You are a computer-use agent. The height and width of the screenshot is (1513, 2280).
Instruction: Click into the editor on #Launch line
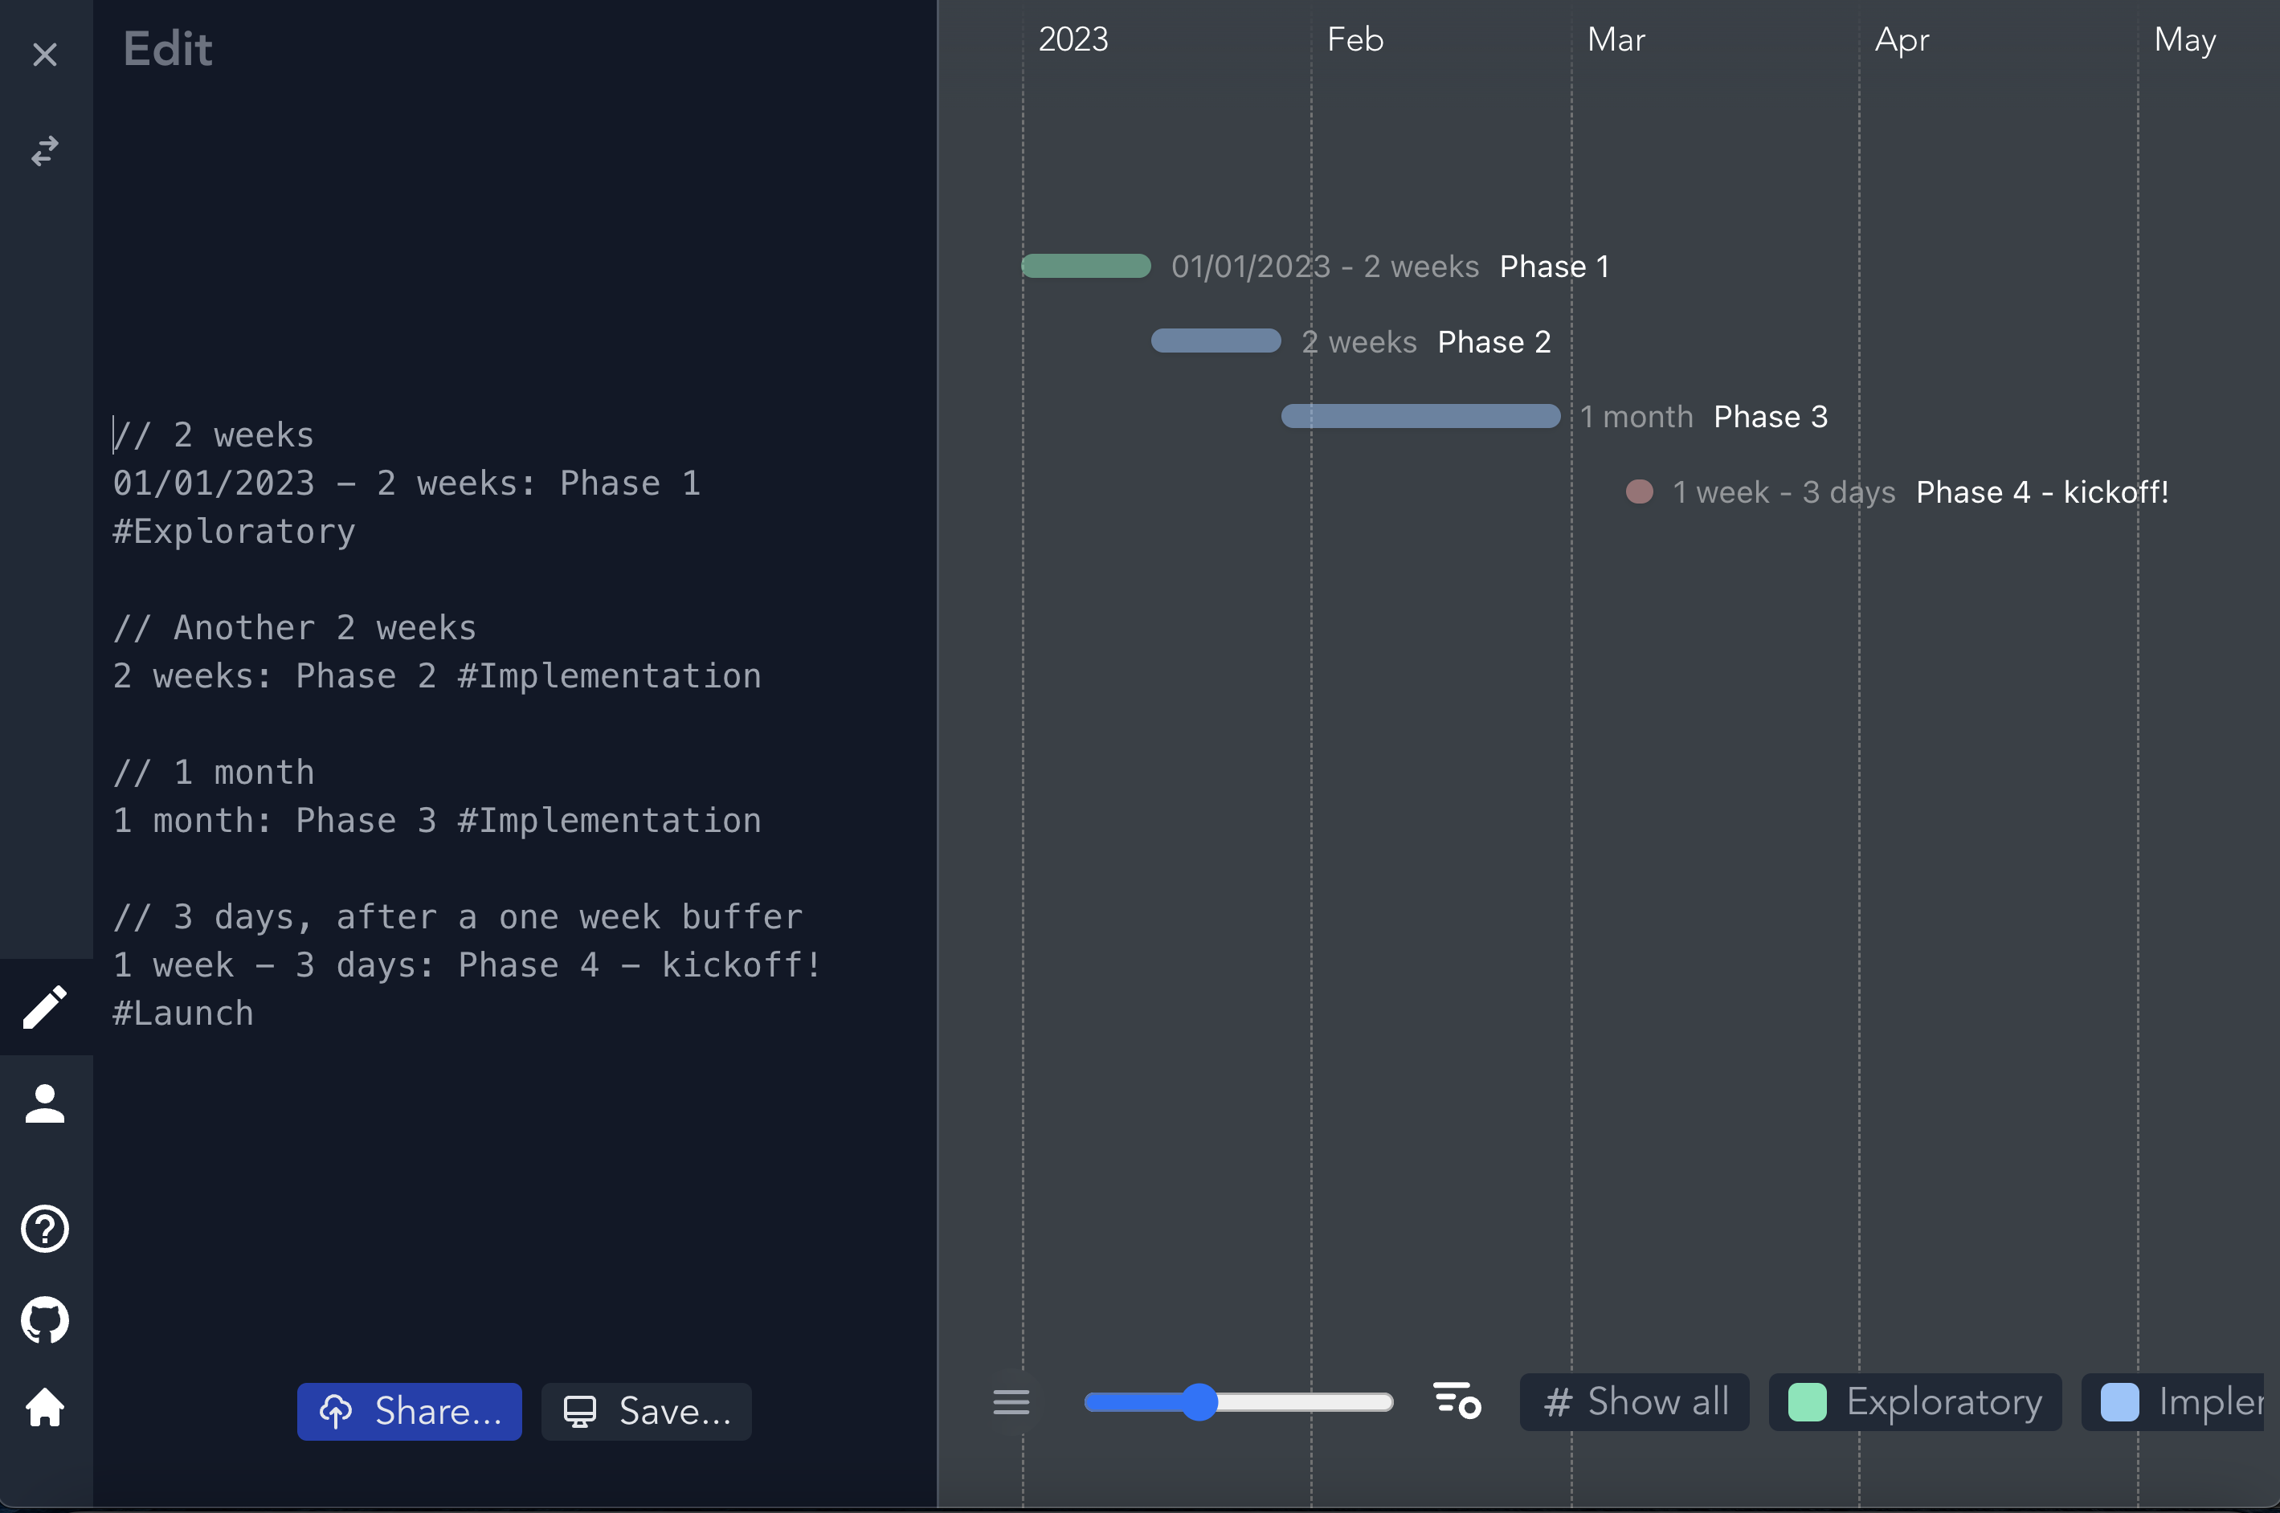tap(183, 1013)
